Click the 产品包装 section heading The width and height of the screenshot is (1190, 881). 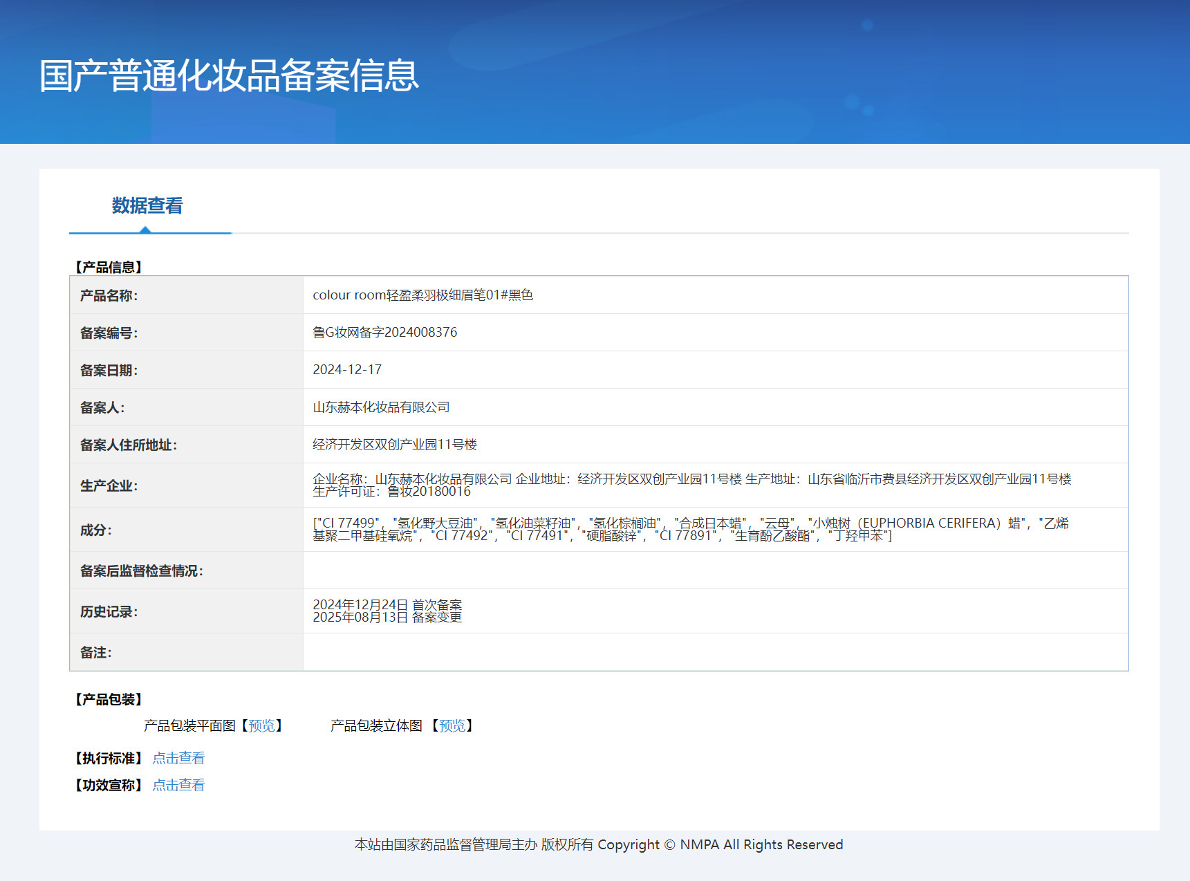tap(109, 699)
